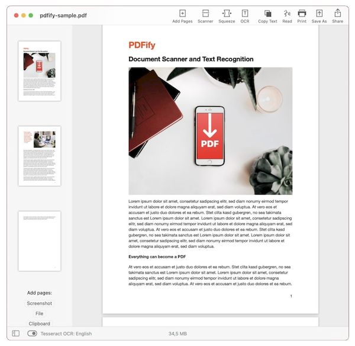Click the page number 1 footer
The width and height of the screenshot is (355, 346).
pos(291,296)
